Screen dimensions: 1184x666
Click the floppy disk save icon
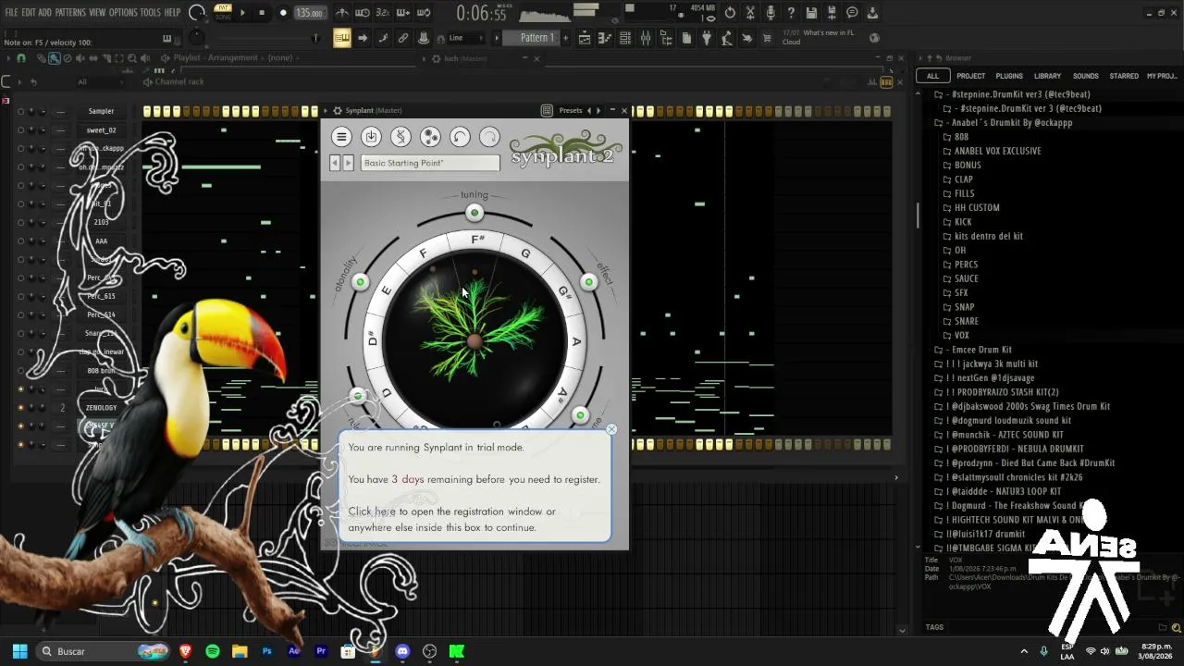point(811,13)
